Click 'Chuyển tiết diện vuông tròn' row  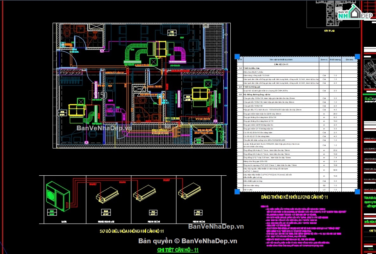pos(297,140)
